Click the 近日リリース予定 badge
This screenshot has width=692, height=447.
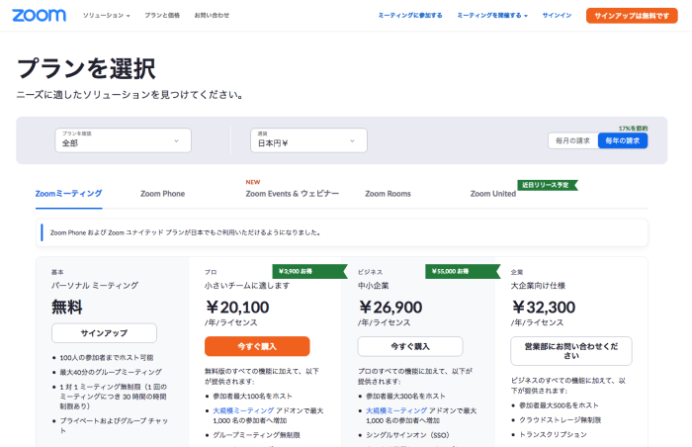point(548,185)
